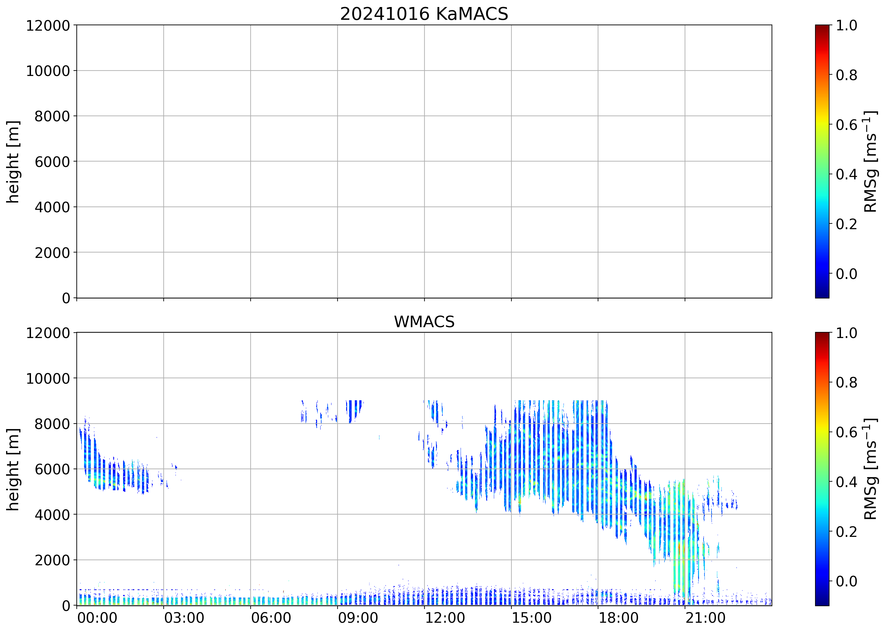The width and height of the screenshot is (887, 632).
Task: Click the '15:00' time axis label
Action: pos(532,618)
